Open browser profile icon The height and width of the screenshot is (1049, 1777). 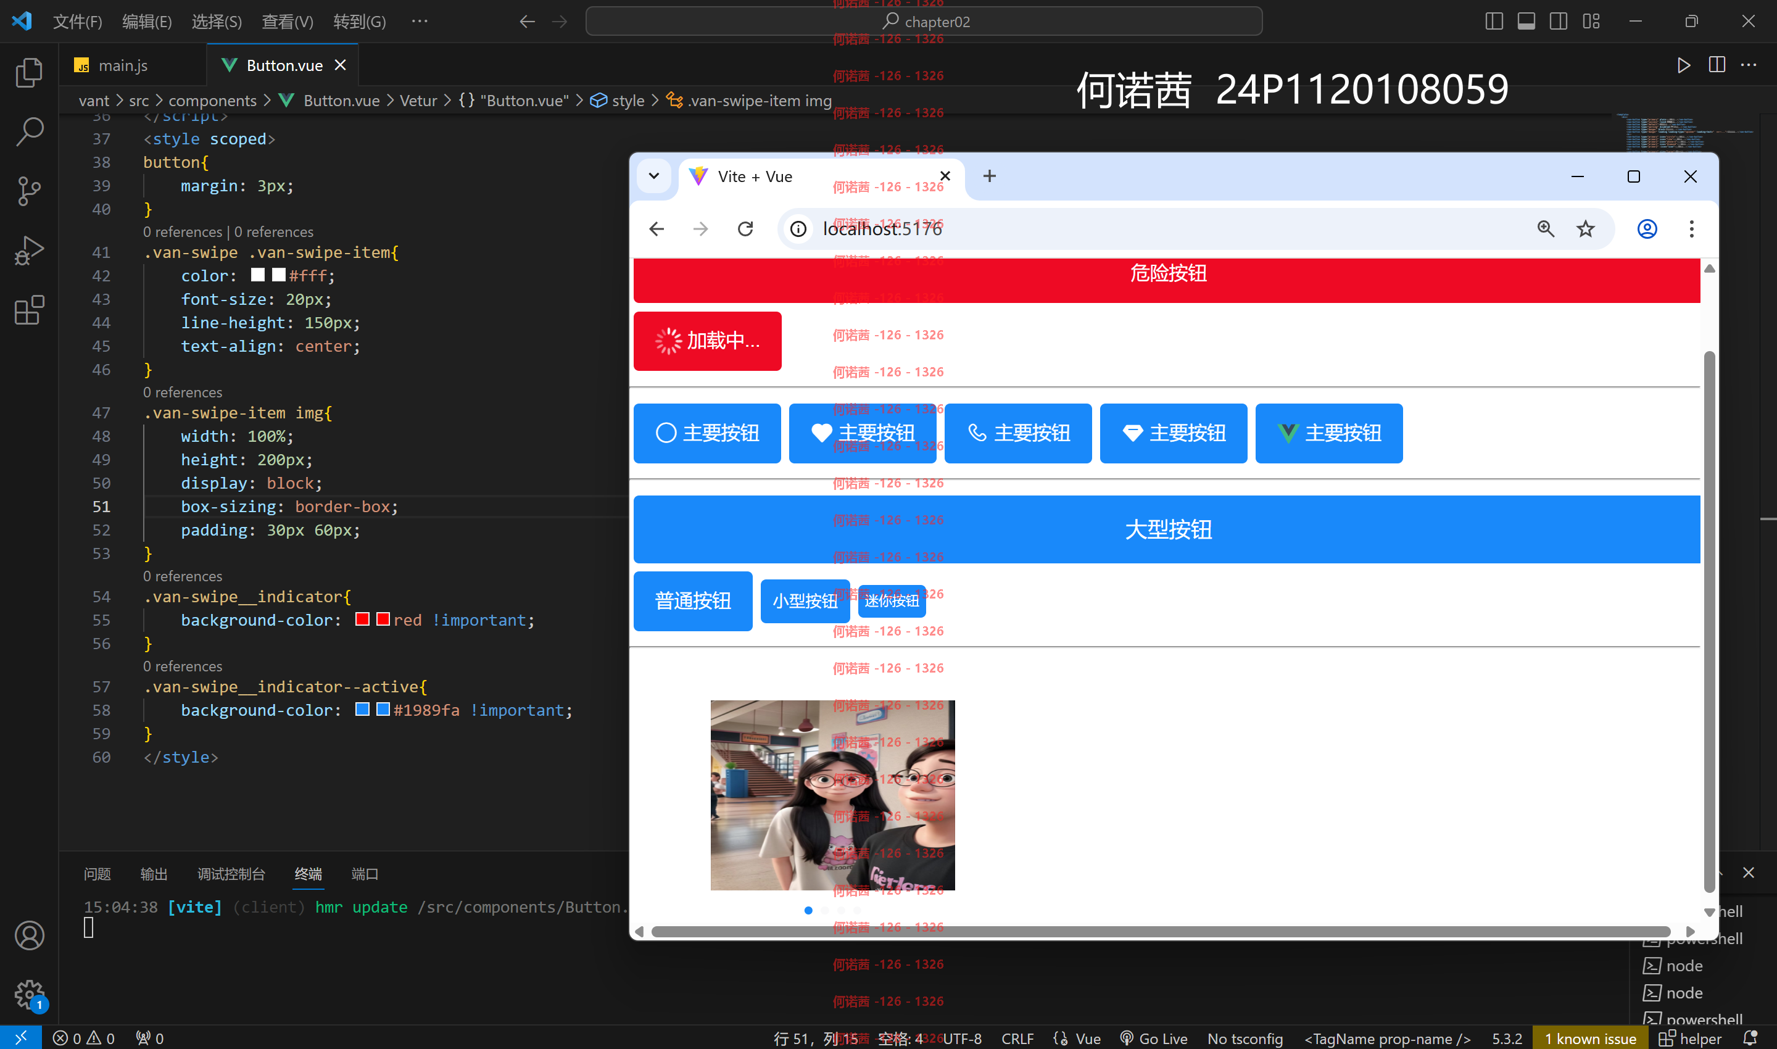(1647, 229)
